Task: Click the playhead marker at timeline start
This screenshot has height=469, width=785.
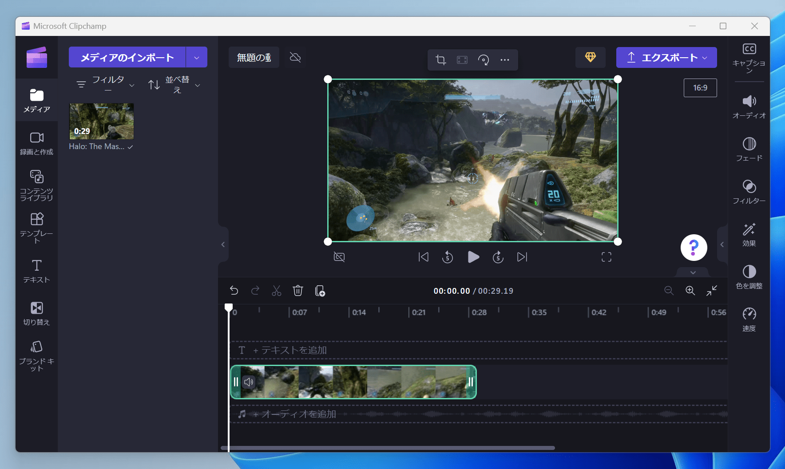Action: (229, 307)
